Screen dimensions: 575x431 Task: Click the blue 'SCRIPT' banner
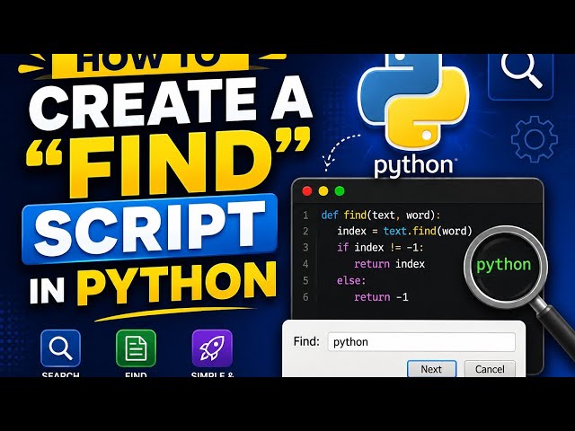[x=150, y=230]
